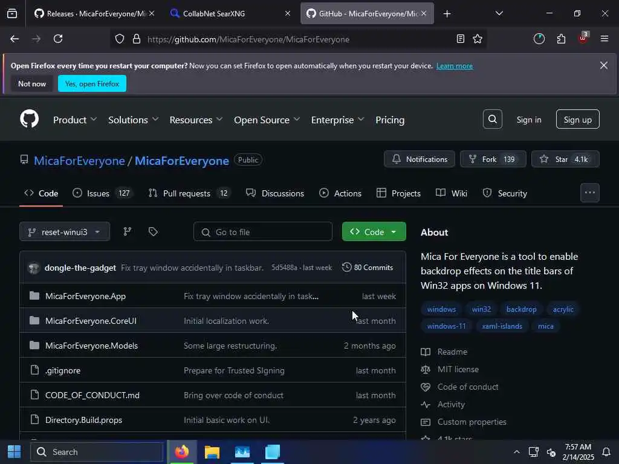Open the Learn more link

tap(455, 66)
